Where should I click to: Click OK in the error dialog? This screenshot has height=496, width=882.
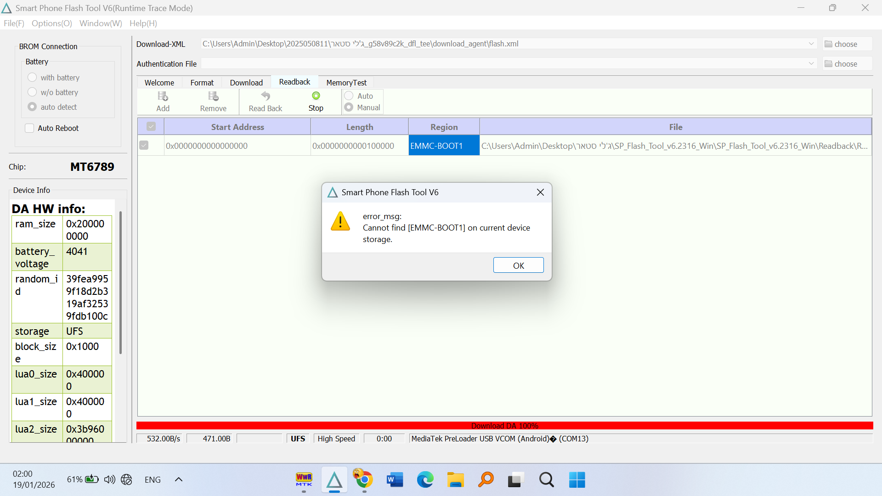click(x=518, y=265)
